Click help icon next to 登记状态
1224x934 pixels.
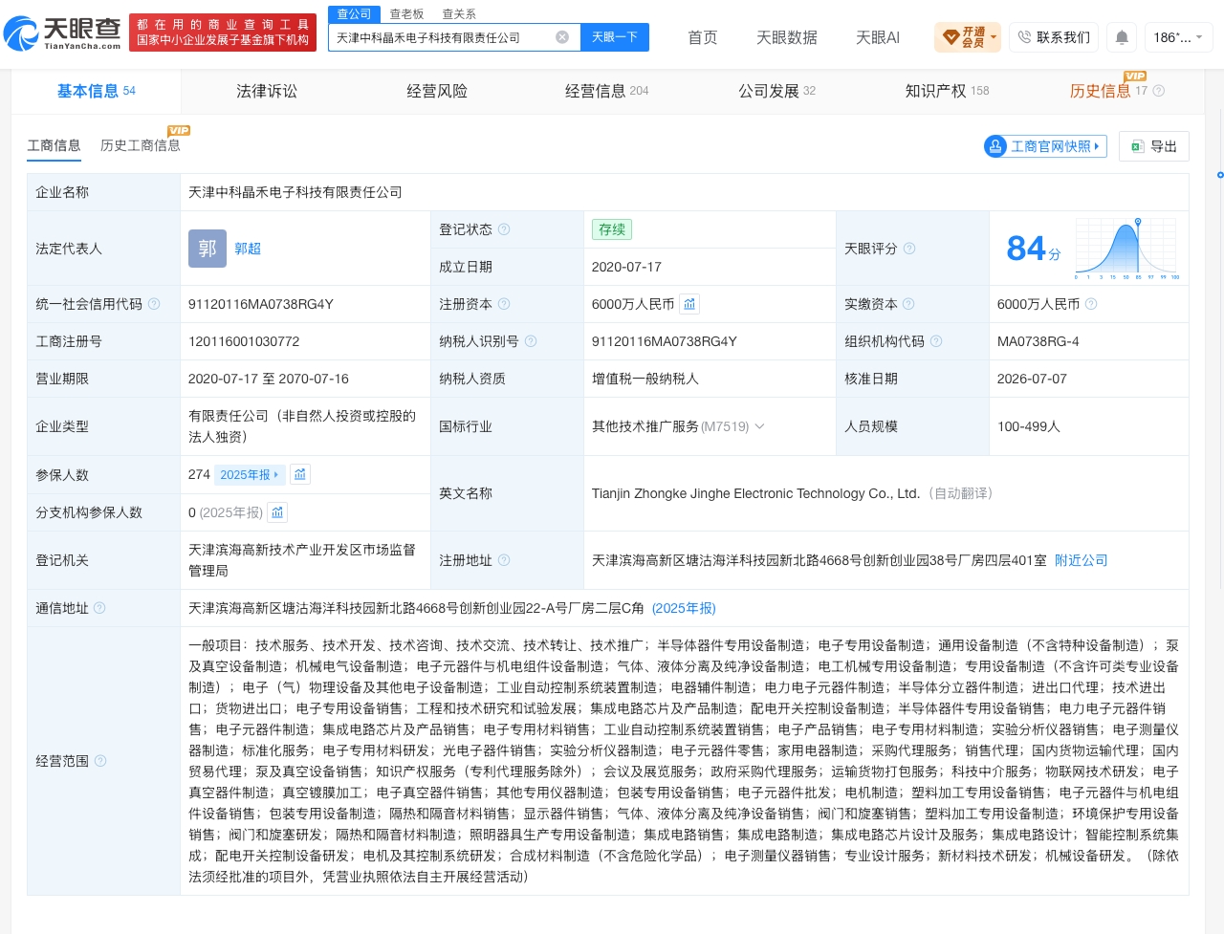click(x=504, y=229)
